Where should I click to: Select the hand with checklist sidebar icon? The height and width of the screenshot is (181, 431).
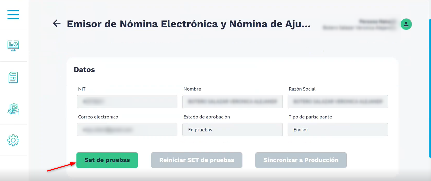click(x=13, y=109)
